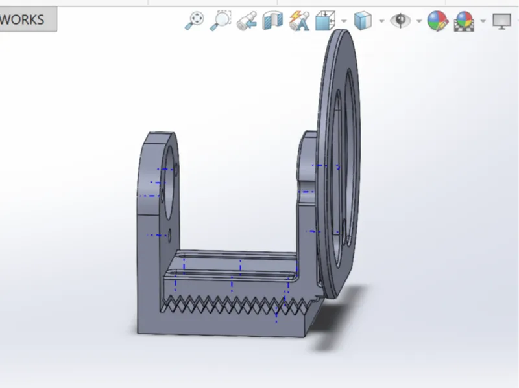Toggle the Hide/Show Items eye icon

pos(400,21)
